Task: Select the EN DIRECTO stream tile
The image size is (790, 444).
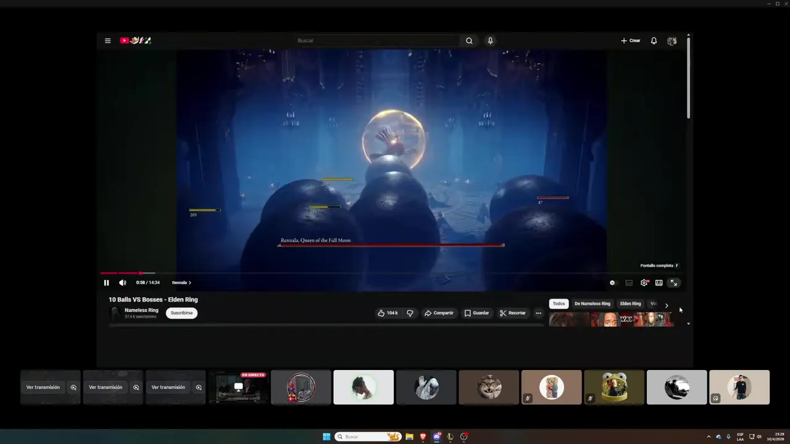Action: coord(238,387)
